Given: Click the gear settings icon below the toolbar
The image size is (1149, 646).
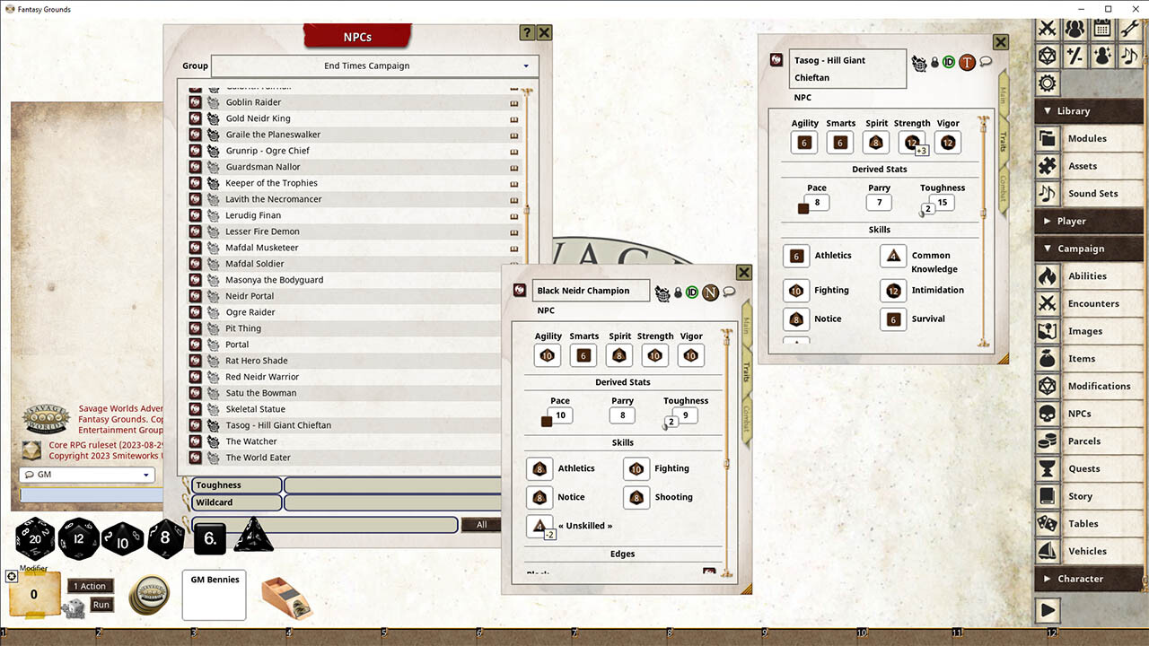Looking at the screenshot, I should tap(1047, 83).
